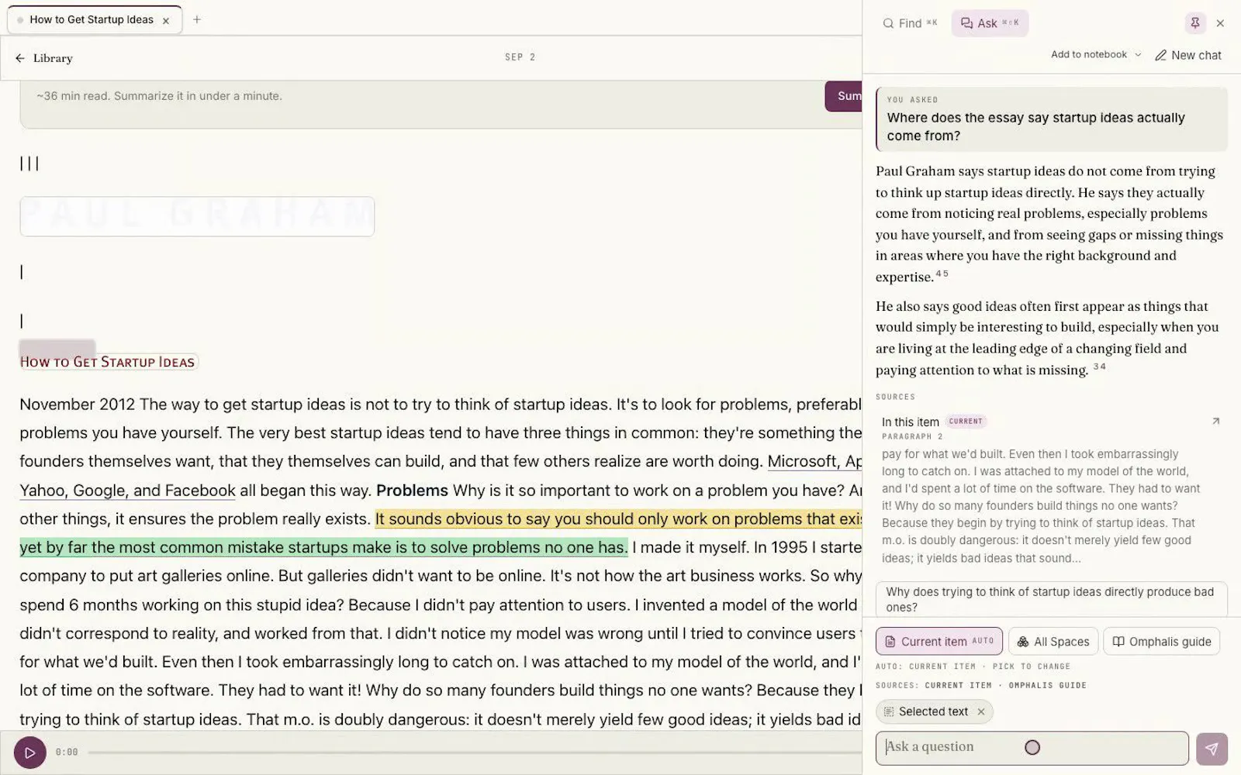Click the SEP 2 date label
The width and height of the screenshot is (1241, 775).
tap(520, 57)
